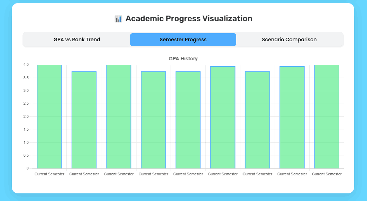Click the first green GPA bar
367x201 pixels.
click(49, 116)
